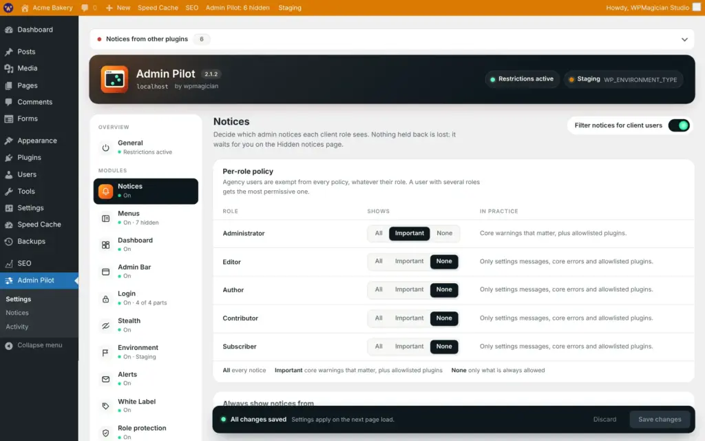Click the Admin Pilot orange logo
Viewport: 705px width, 441px height.
pos(114,79)
